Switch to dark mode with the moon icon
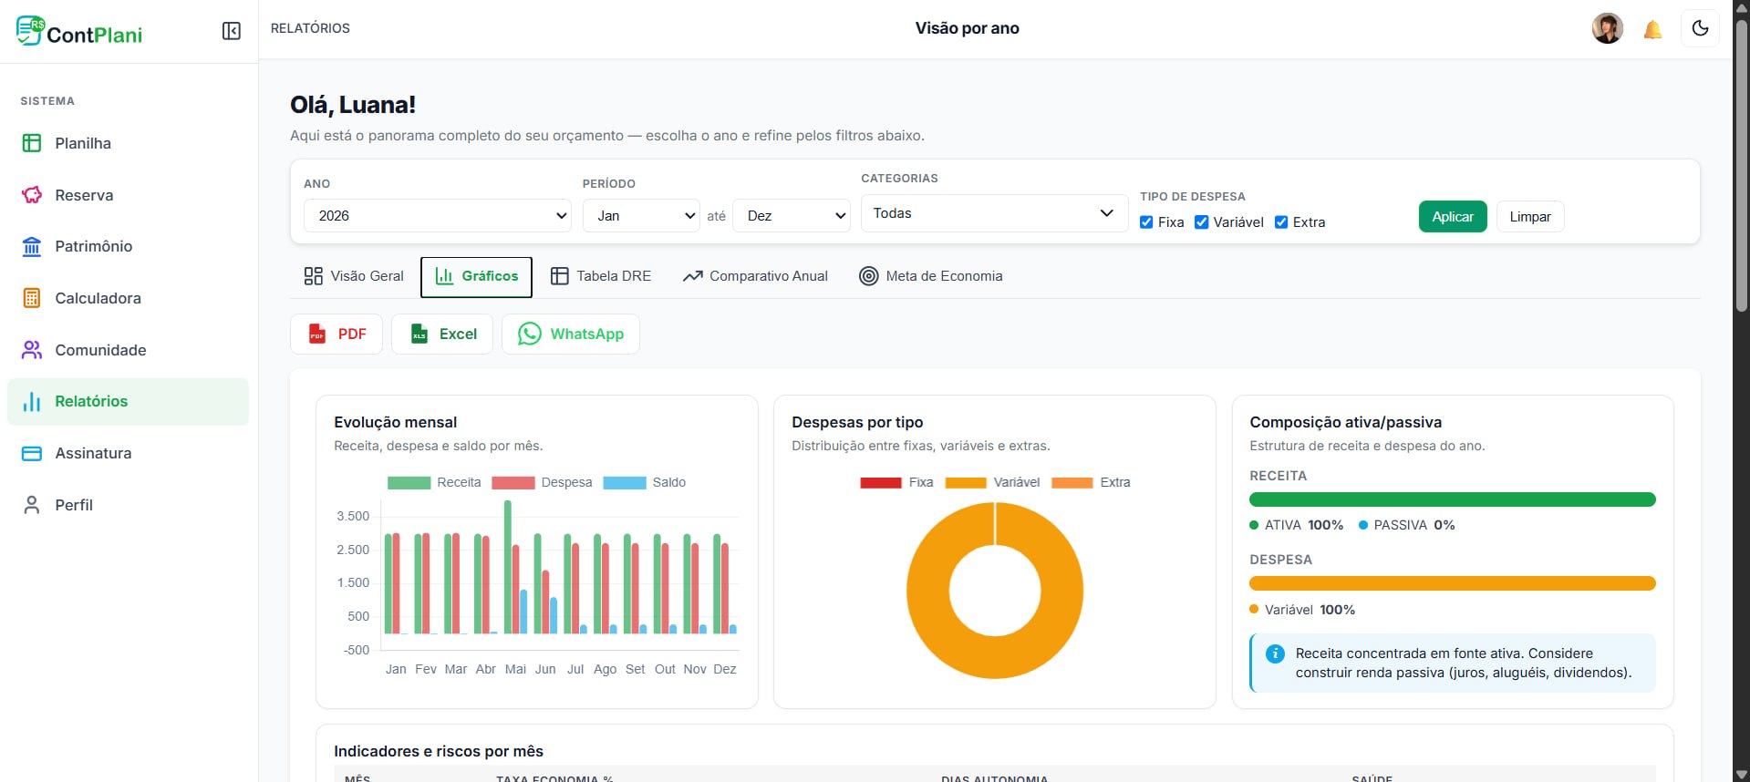Screen dimensions: 1750x782 (x=1700, y=28)
